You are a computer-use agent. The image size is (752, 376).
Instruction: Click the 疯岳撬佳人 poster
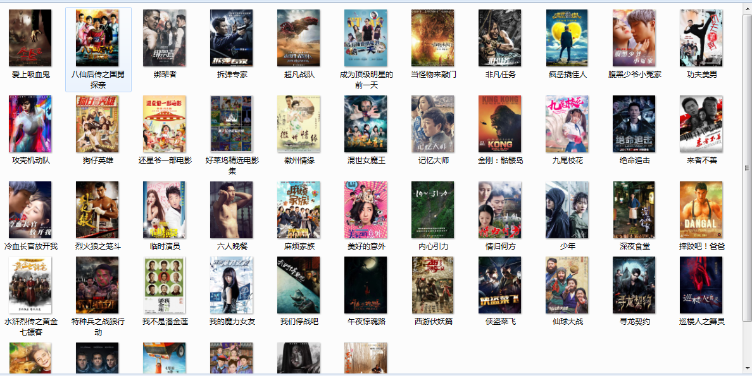(x=567, y=38)
